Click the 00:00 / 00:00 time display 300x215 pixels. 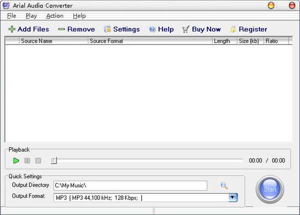coord(267,160)
